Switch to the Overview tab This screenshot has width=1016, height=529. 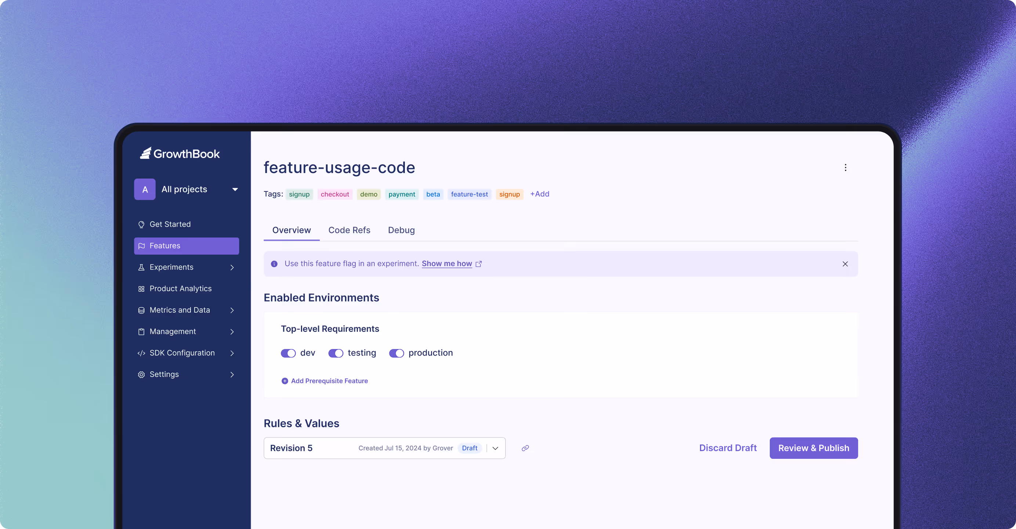pos(291,230)
